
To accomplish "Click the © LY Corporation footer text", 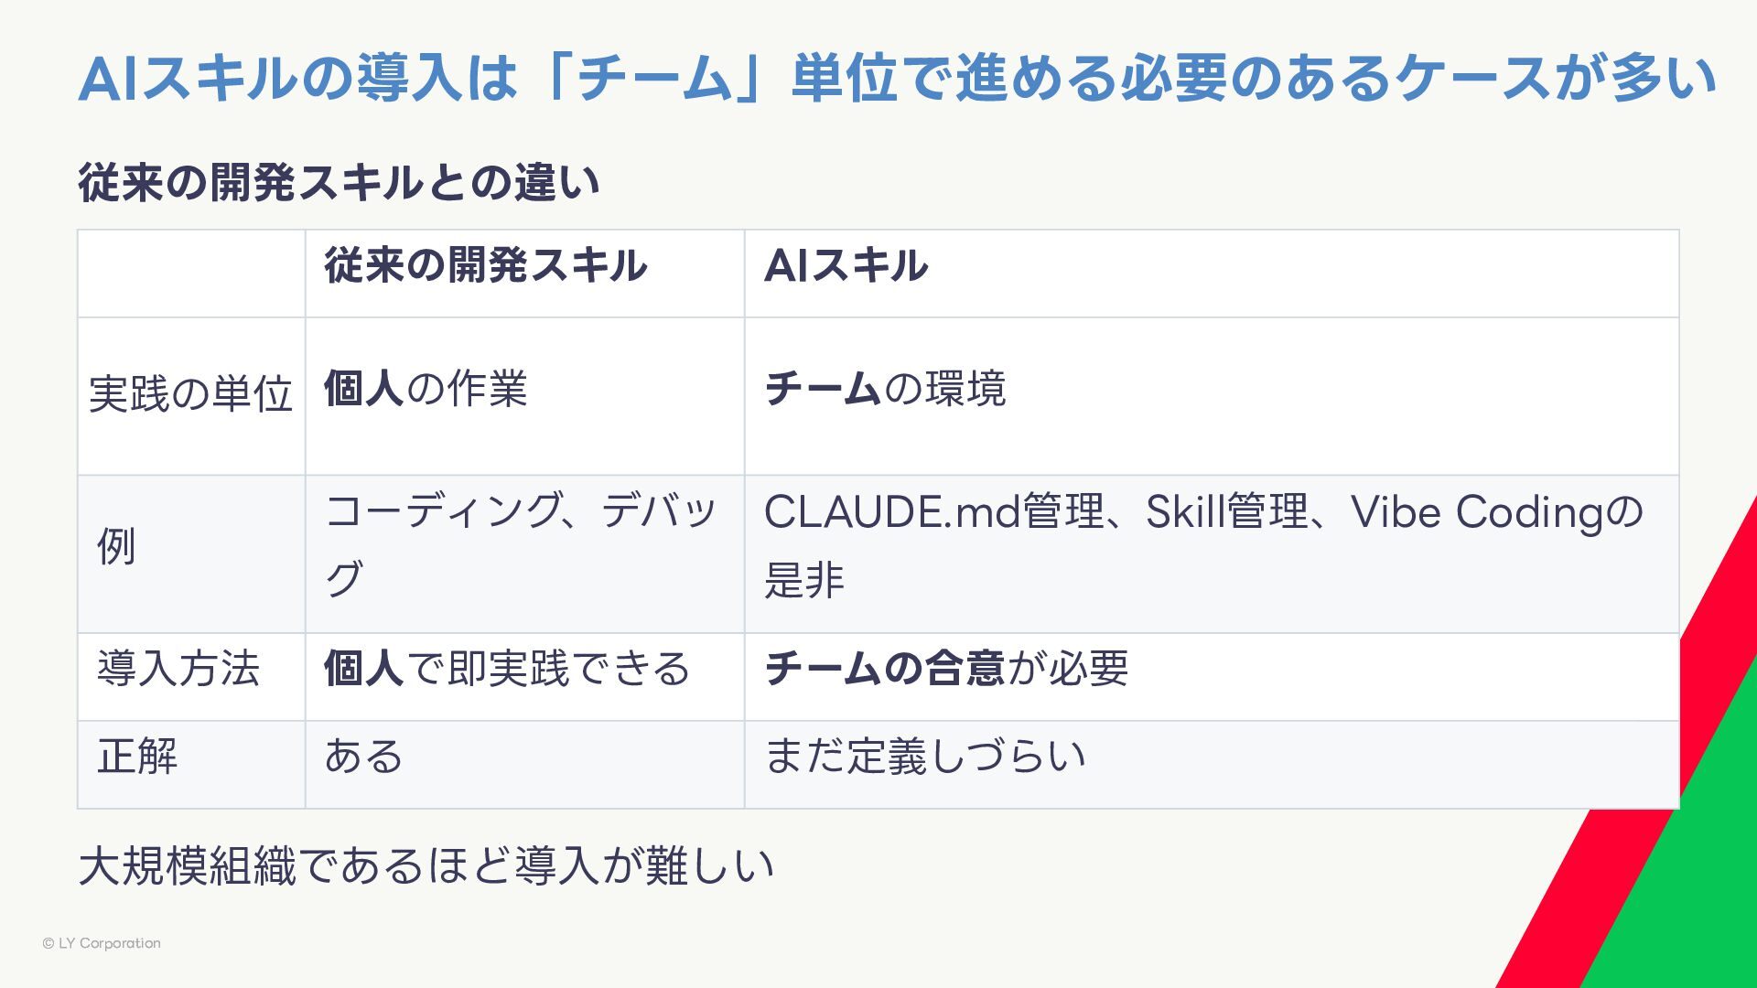I will pyautogui.click(x=102, y=943).
